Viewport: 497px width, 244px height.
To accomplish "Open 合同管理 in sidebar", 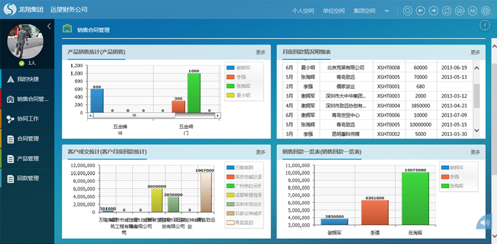I will [27, 139].
